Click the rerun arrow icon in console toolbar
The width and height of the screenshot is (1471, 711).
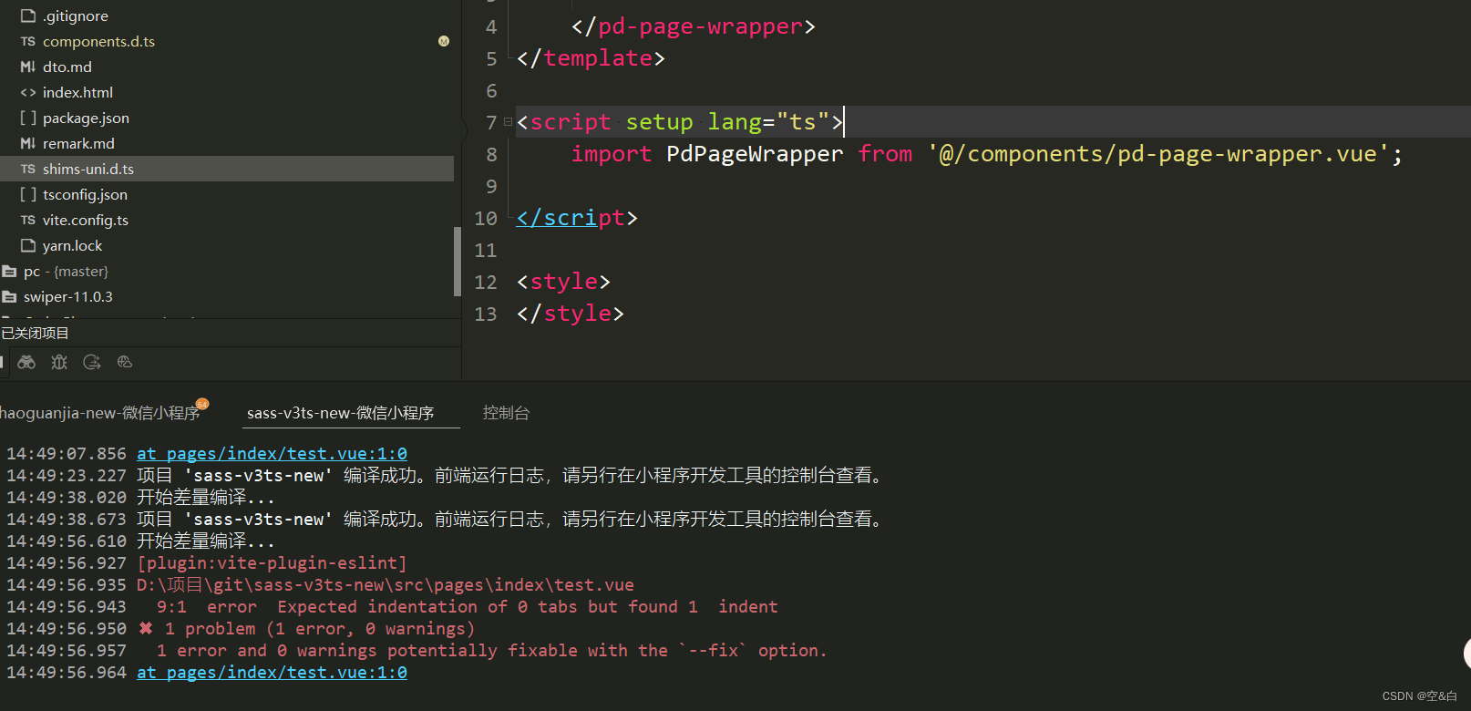92,362
